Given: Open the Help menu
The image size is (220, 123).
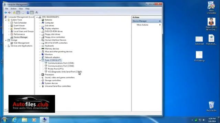Looking at the screenshot, I should 27,9.
